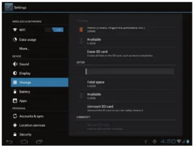This screenshot has height=147, width=193.
Task: Click the battery indicator in the status bar
Action: tap(188, 141)
